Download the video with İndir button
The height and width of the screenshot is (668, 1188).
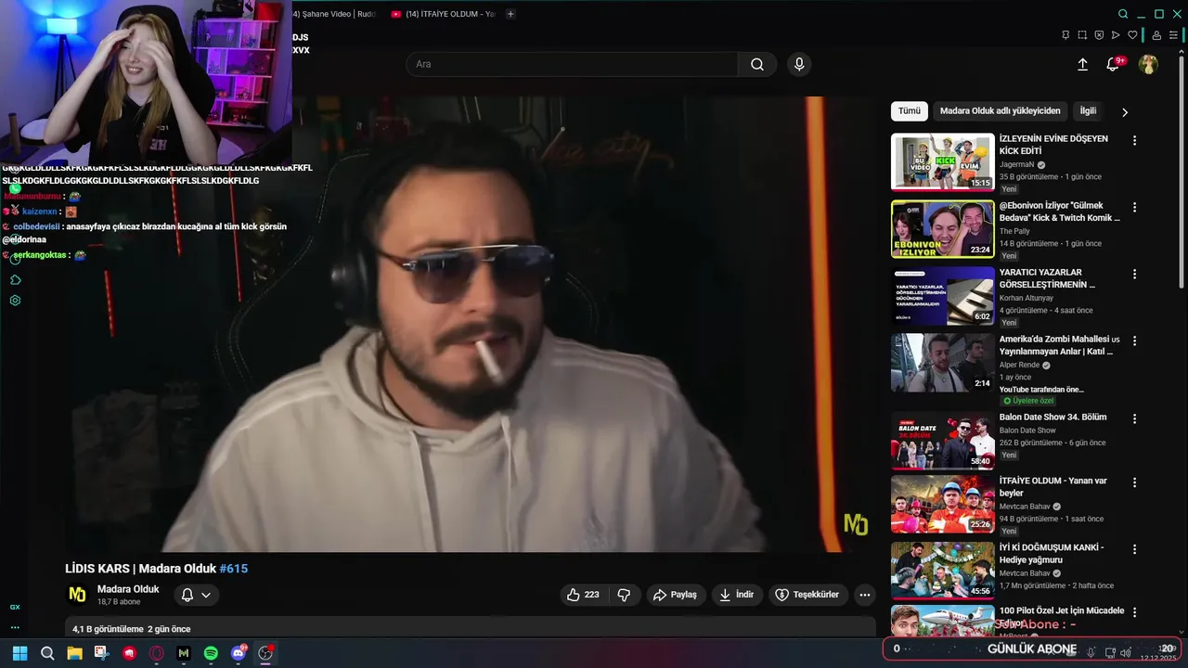[736, 595]
